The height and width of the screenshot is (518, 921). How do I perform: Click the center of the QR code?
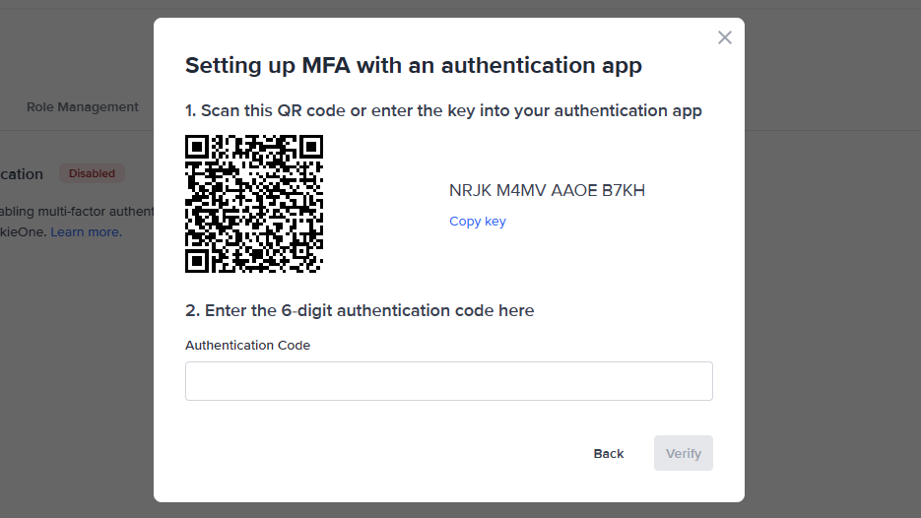point(254,204)
